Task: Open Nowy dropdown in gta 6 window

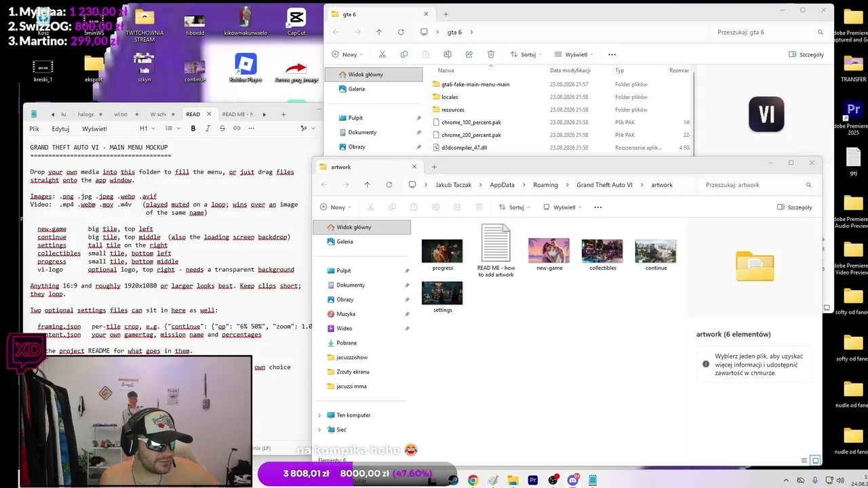Action: click(x=347, y=54)
